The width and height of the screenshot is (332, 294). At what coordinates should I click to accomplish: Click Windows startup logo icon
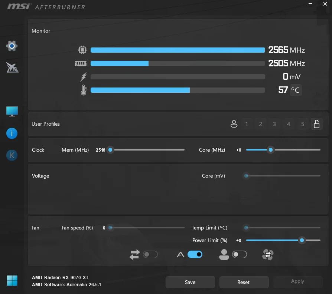tap(12, 281)
